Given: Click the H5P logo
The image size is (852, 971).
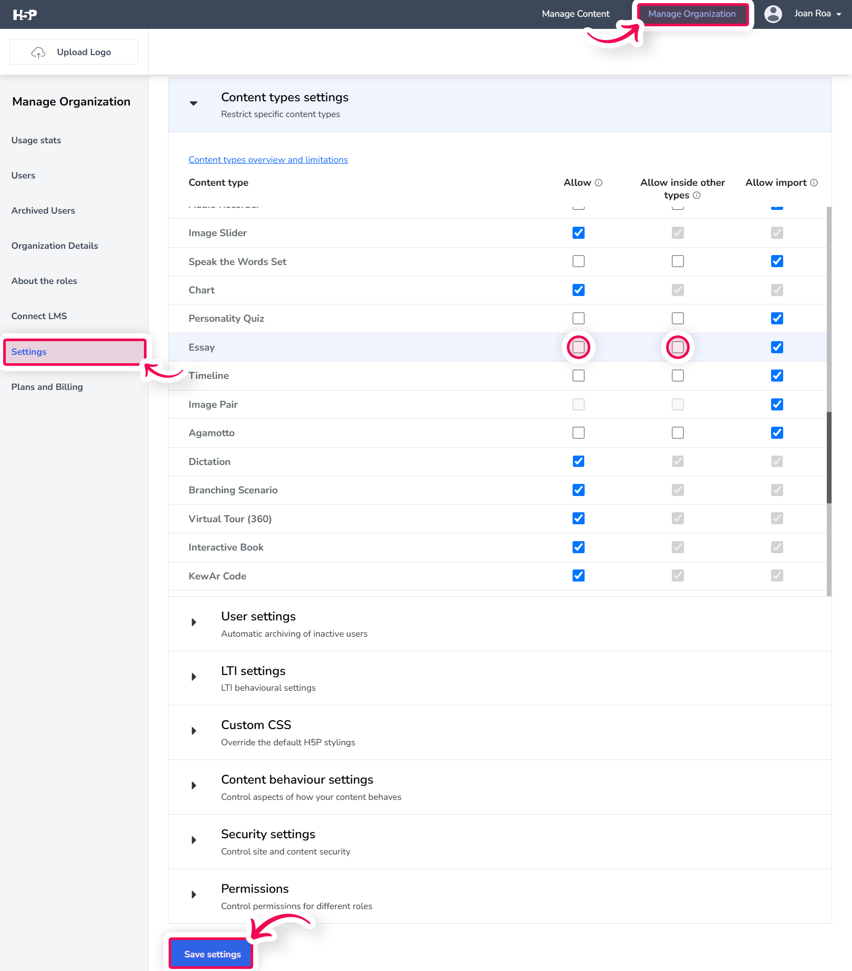Looking at the screenshot, I should tap(25, 15).
